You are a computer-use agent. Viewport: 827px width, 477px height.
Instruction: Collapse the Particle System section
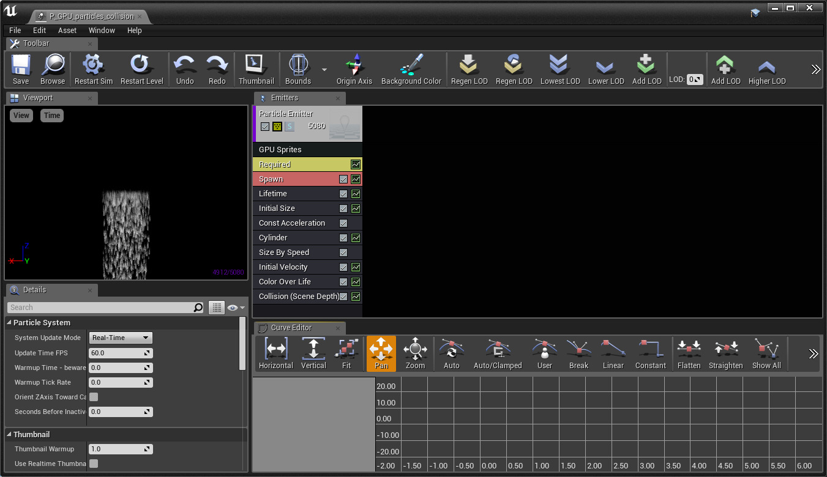coord(9,322)
